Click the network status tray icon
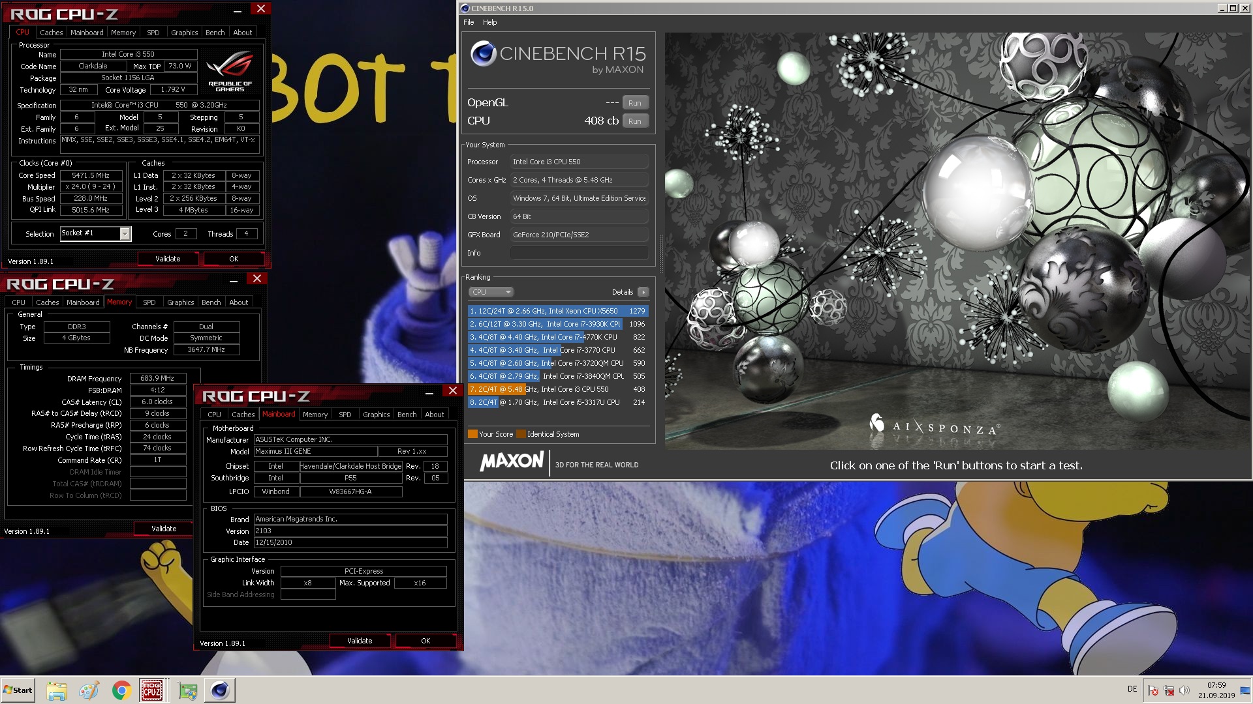This screenshot has height=704, width=1253. 1169,690
